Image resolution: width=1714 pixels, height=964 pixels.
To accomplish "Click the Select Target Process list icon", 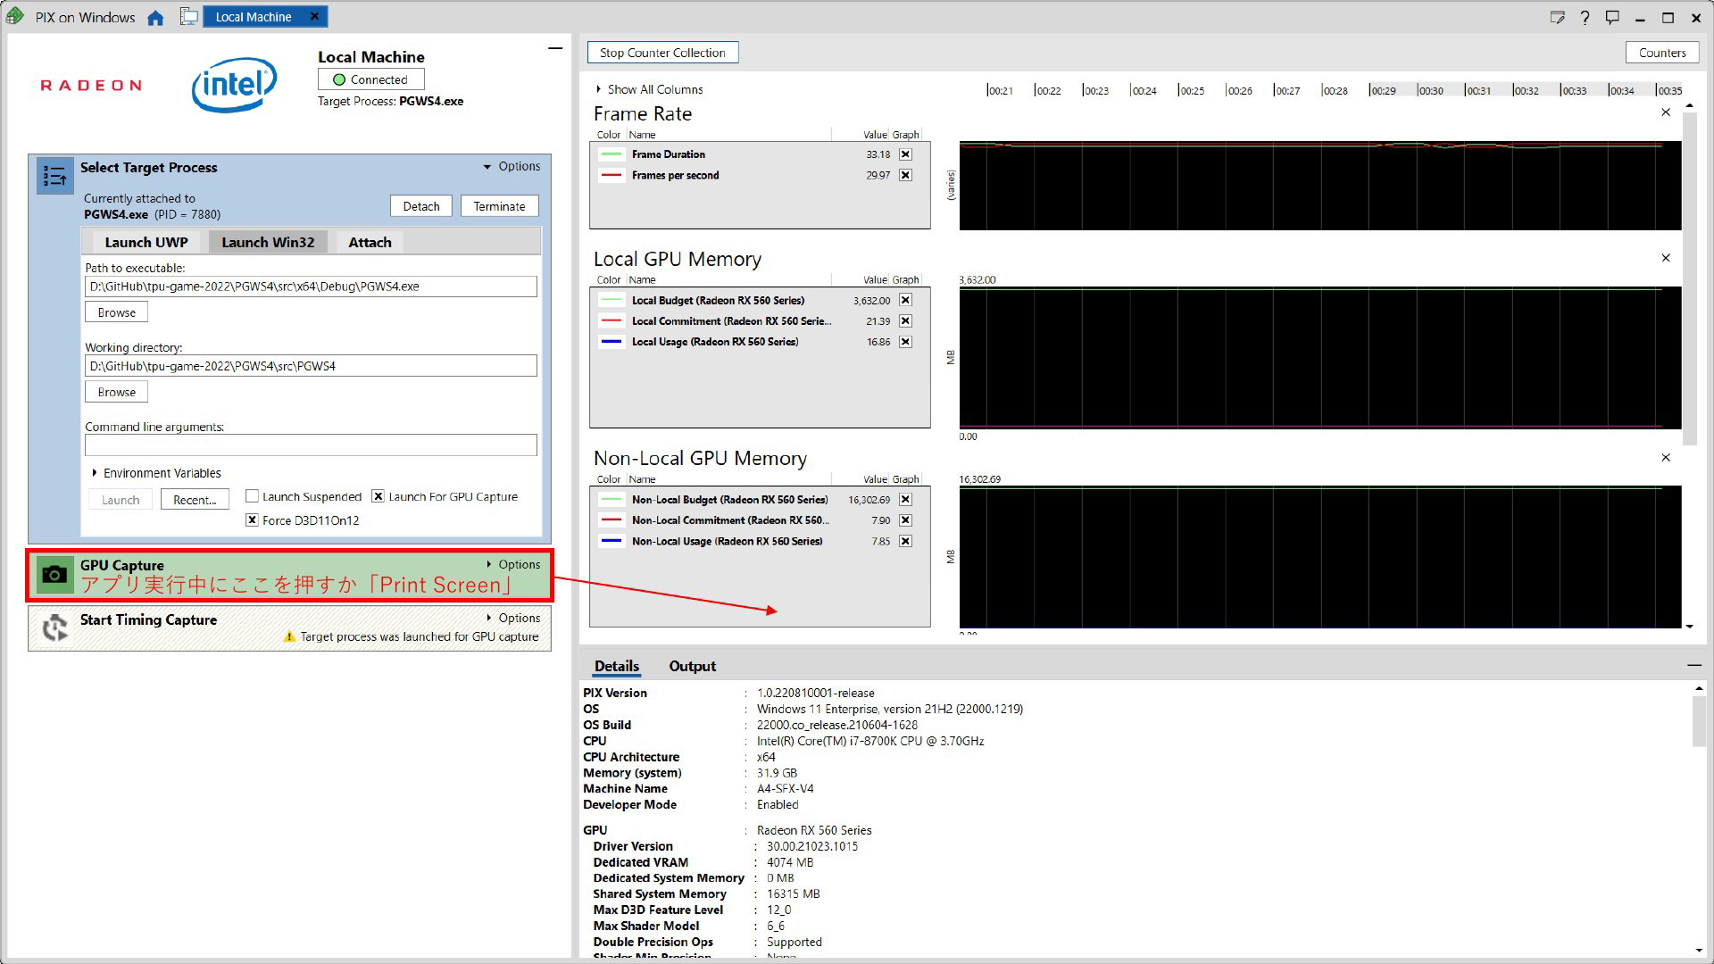I will (x=54, y=176).
